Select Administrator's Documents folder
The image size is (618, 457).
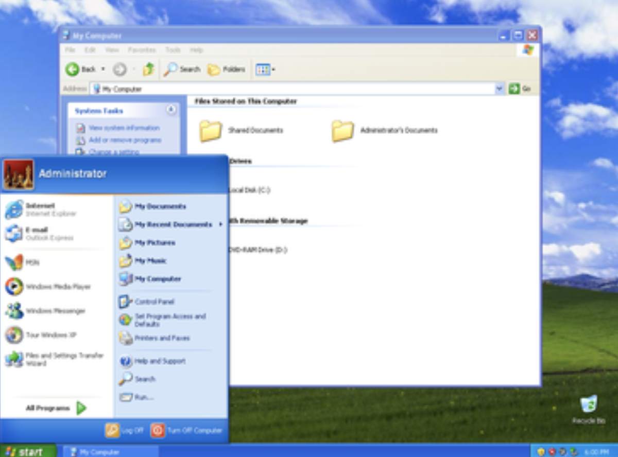(x=384, y=131)
